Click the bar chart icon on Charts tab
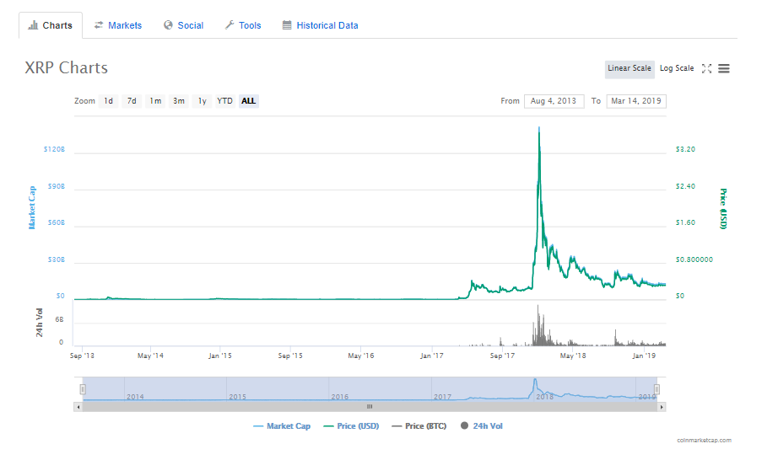Image resolution: width=778 pixels, height=460 pixels. point(33,24)
